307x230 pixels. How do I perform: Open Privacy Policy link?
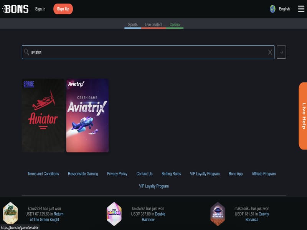(x=117, y=174)
